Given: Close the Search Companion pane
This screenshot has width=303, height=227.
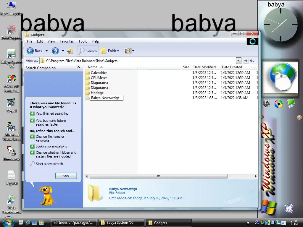Looking at the screenshot, I should (79, 67).
